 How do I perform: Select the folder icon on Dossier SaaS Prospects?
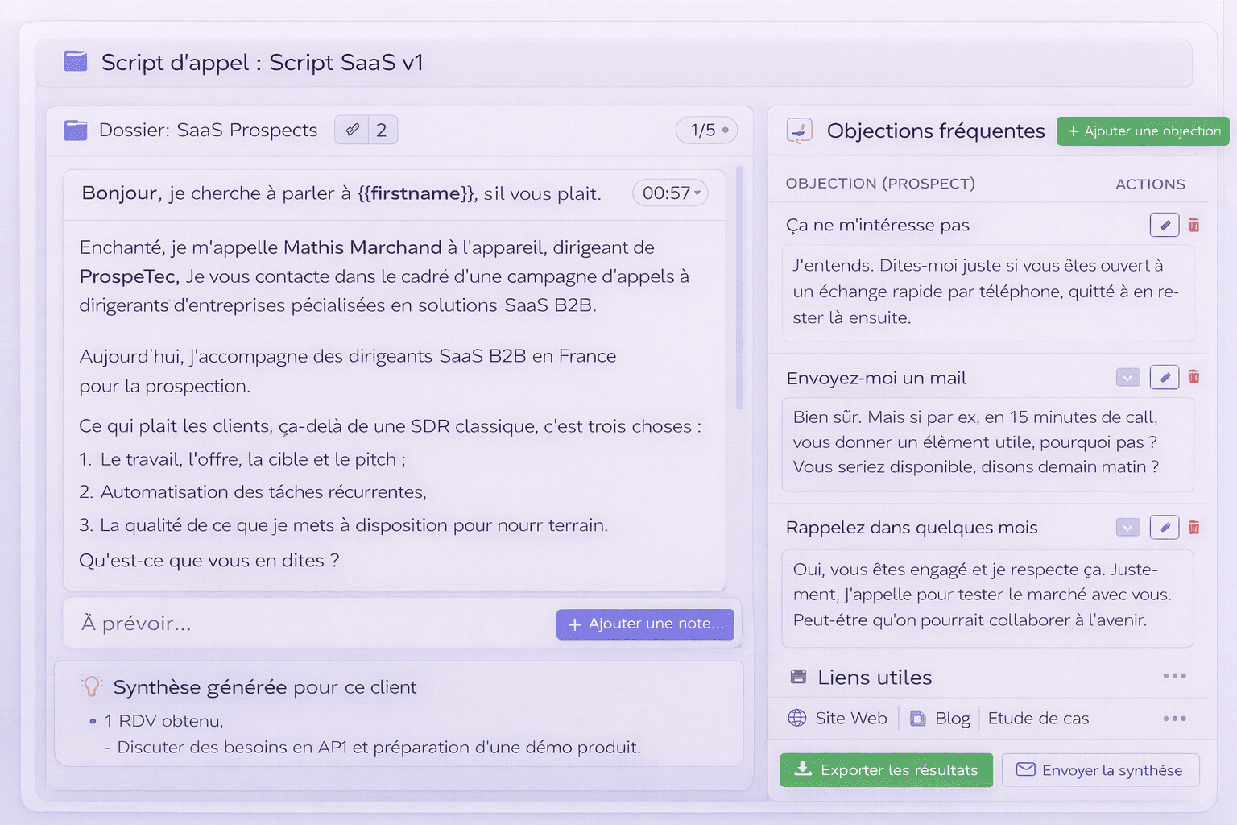[75, 130]
